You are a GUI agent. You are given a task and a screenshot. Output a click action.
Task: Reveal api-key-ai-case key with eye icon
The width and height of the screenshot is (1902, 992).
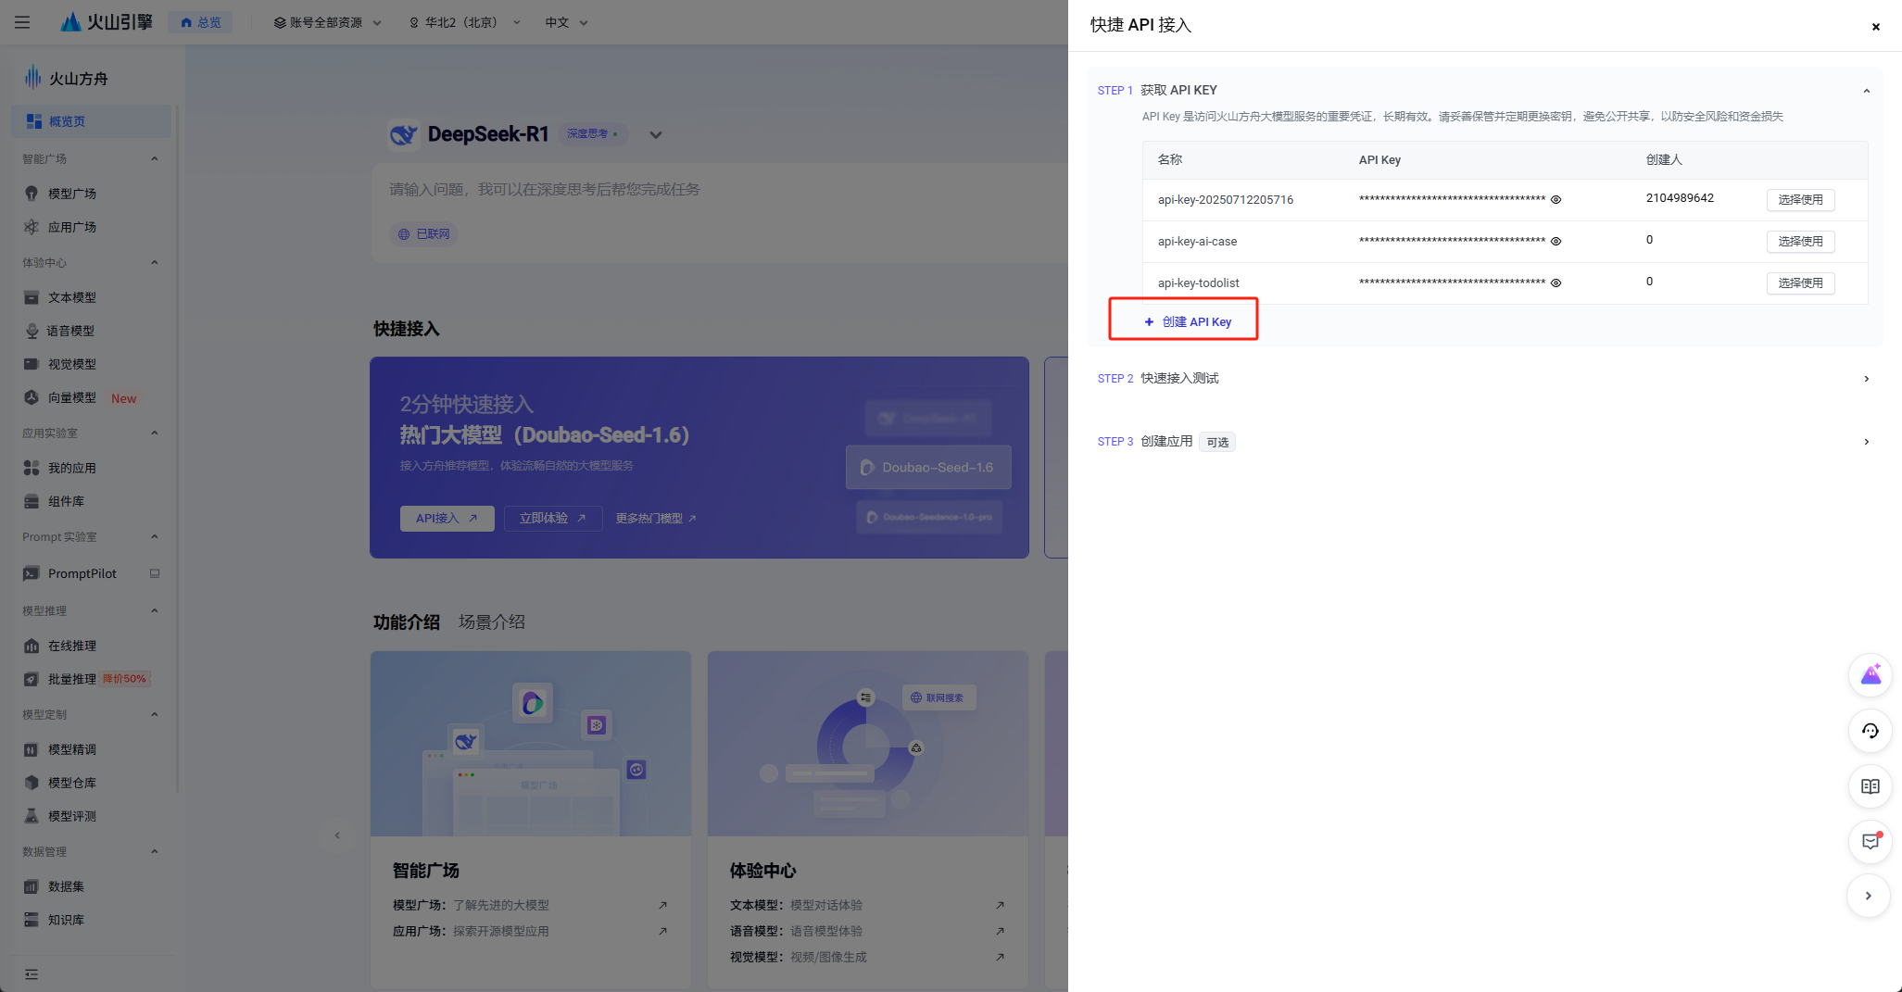[x=1556, y=241]
